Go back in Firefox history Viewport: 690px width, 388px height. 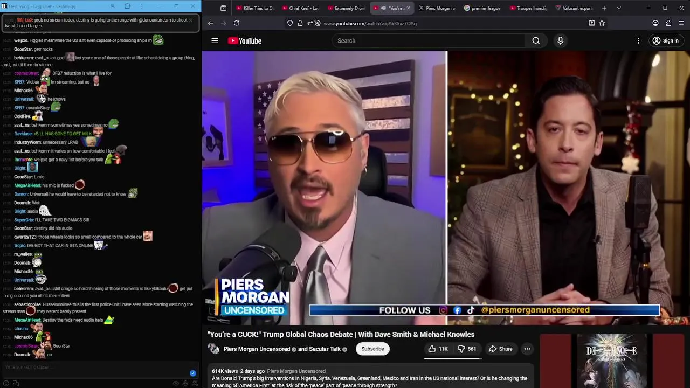[x=210, y=23]
